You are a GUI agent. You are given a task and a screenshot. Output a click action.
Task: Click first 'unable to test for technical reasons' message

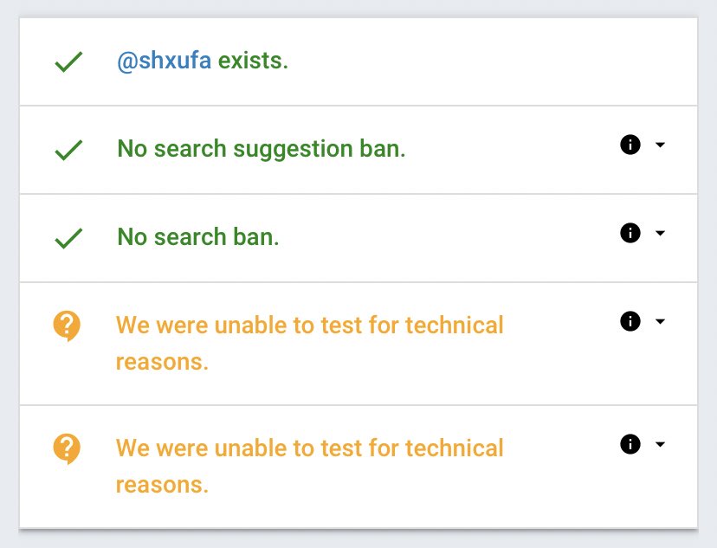point(309,343)
